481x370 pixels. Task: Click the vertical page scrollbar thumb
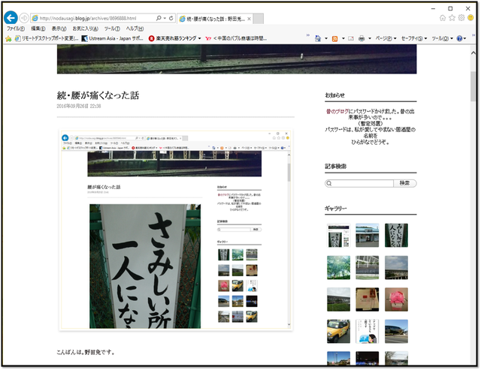click(x=473, y=86)
